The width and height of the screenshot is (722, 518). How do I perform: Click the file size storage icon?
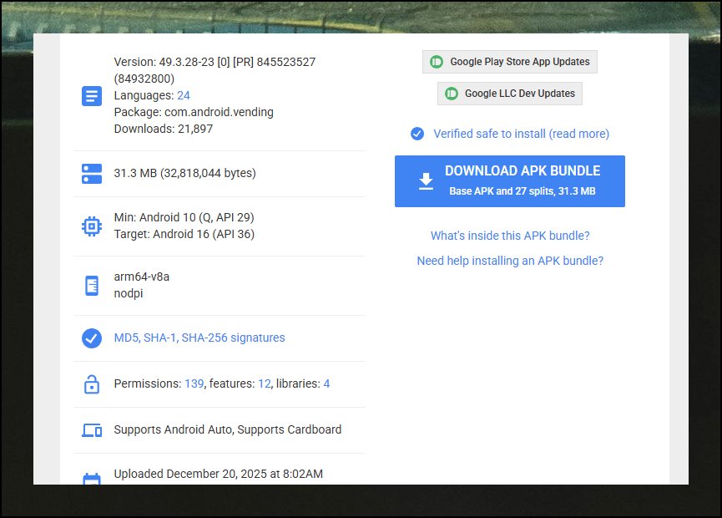(92, 174)
